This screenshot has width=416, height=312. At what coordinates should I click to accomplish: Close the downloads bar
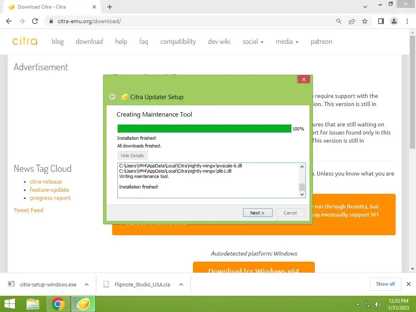(x=409, y=284)
